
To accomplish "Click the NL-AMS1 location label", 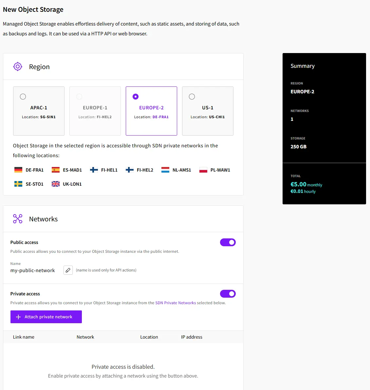I will click(182, 170).
